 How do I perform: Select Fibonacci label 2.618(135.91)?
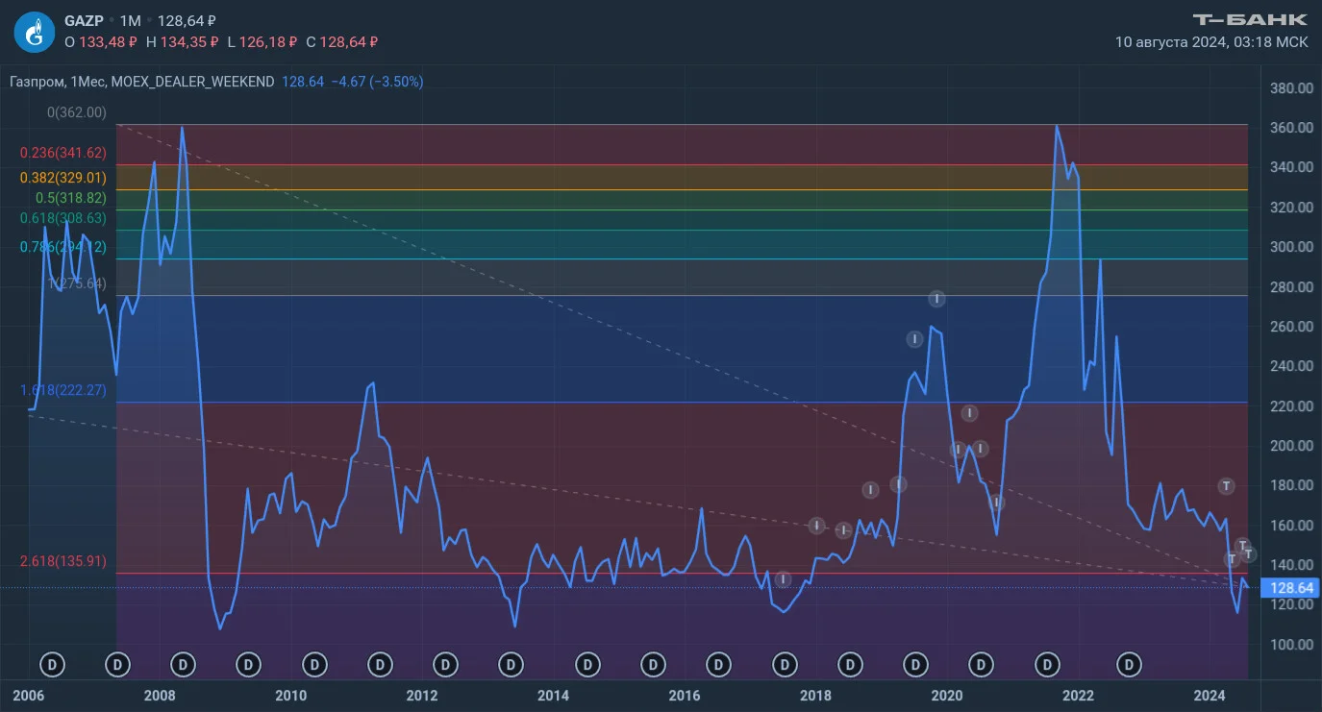[x=62, y=561]
